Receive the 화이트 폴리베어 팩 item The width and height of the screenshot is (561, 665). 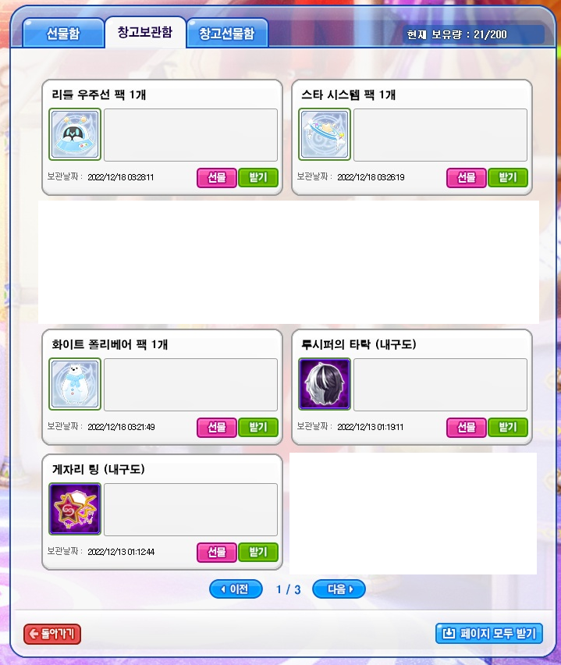[x=258, y=428]
